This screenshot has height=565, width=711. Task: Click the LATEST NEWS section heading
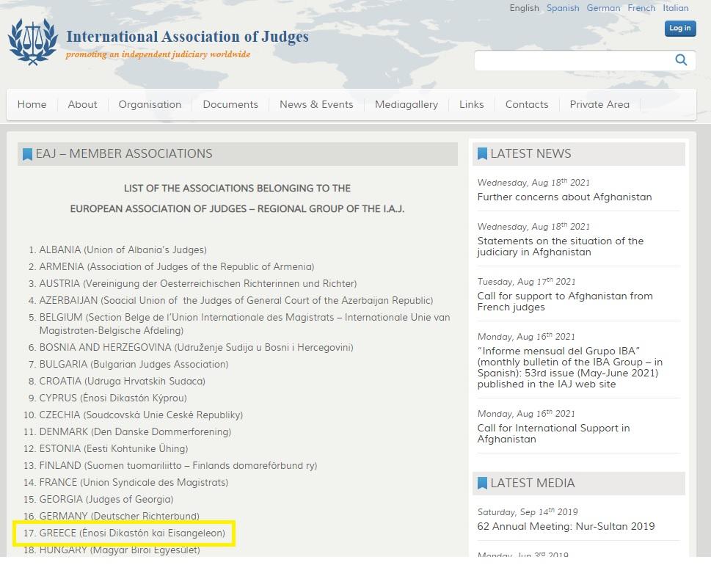(x=530, y=153)
